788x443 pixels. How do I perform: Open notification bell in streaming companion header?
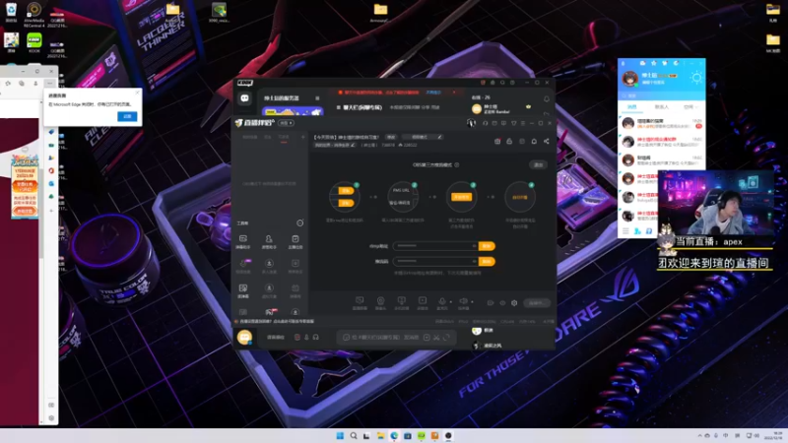click(534, 141)
